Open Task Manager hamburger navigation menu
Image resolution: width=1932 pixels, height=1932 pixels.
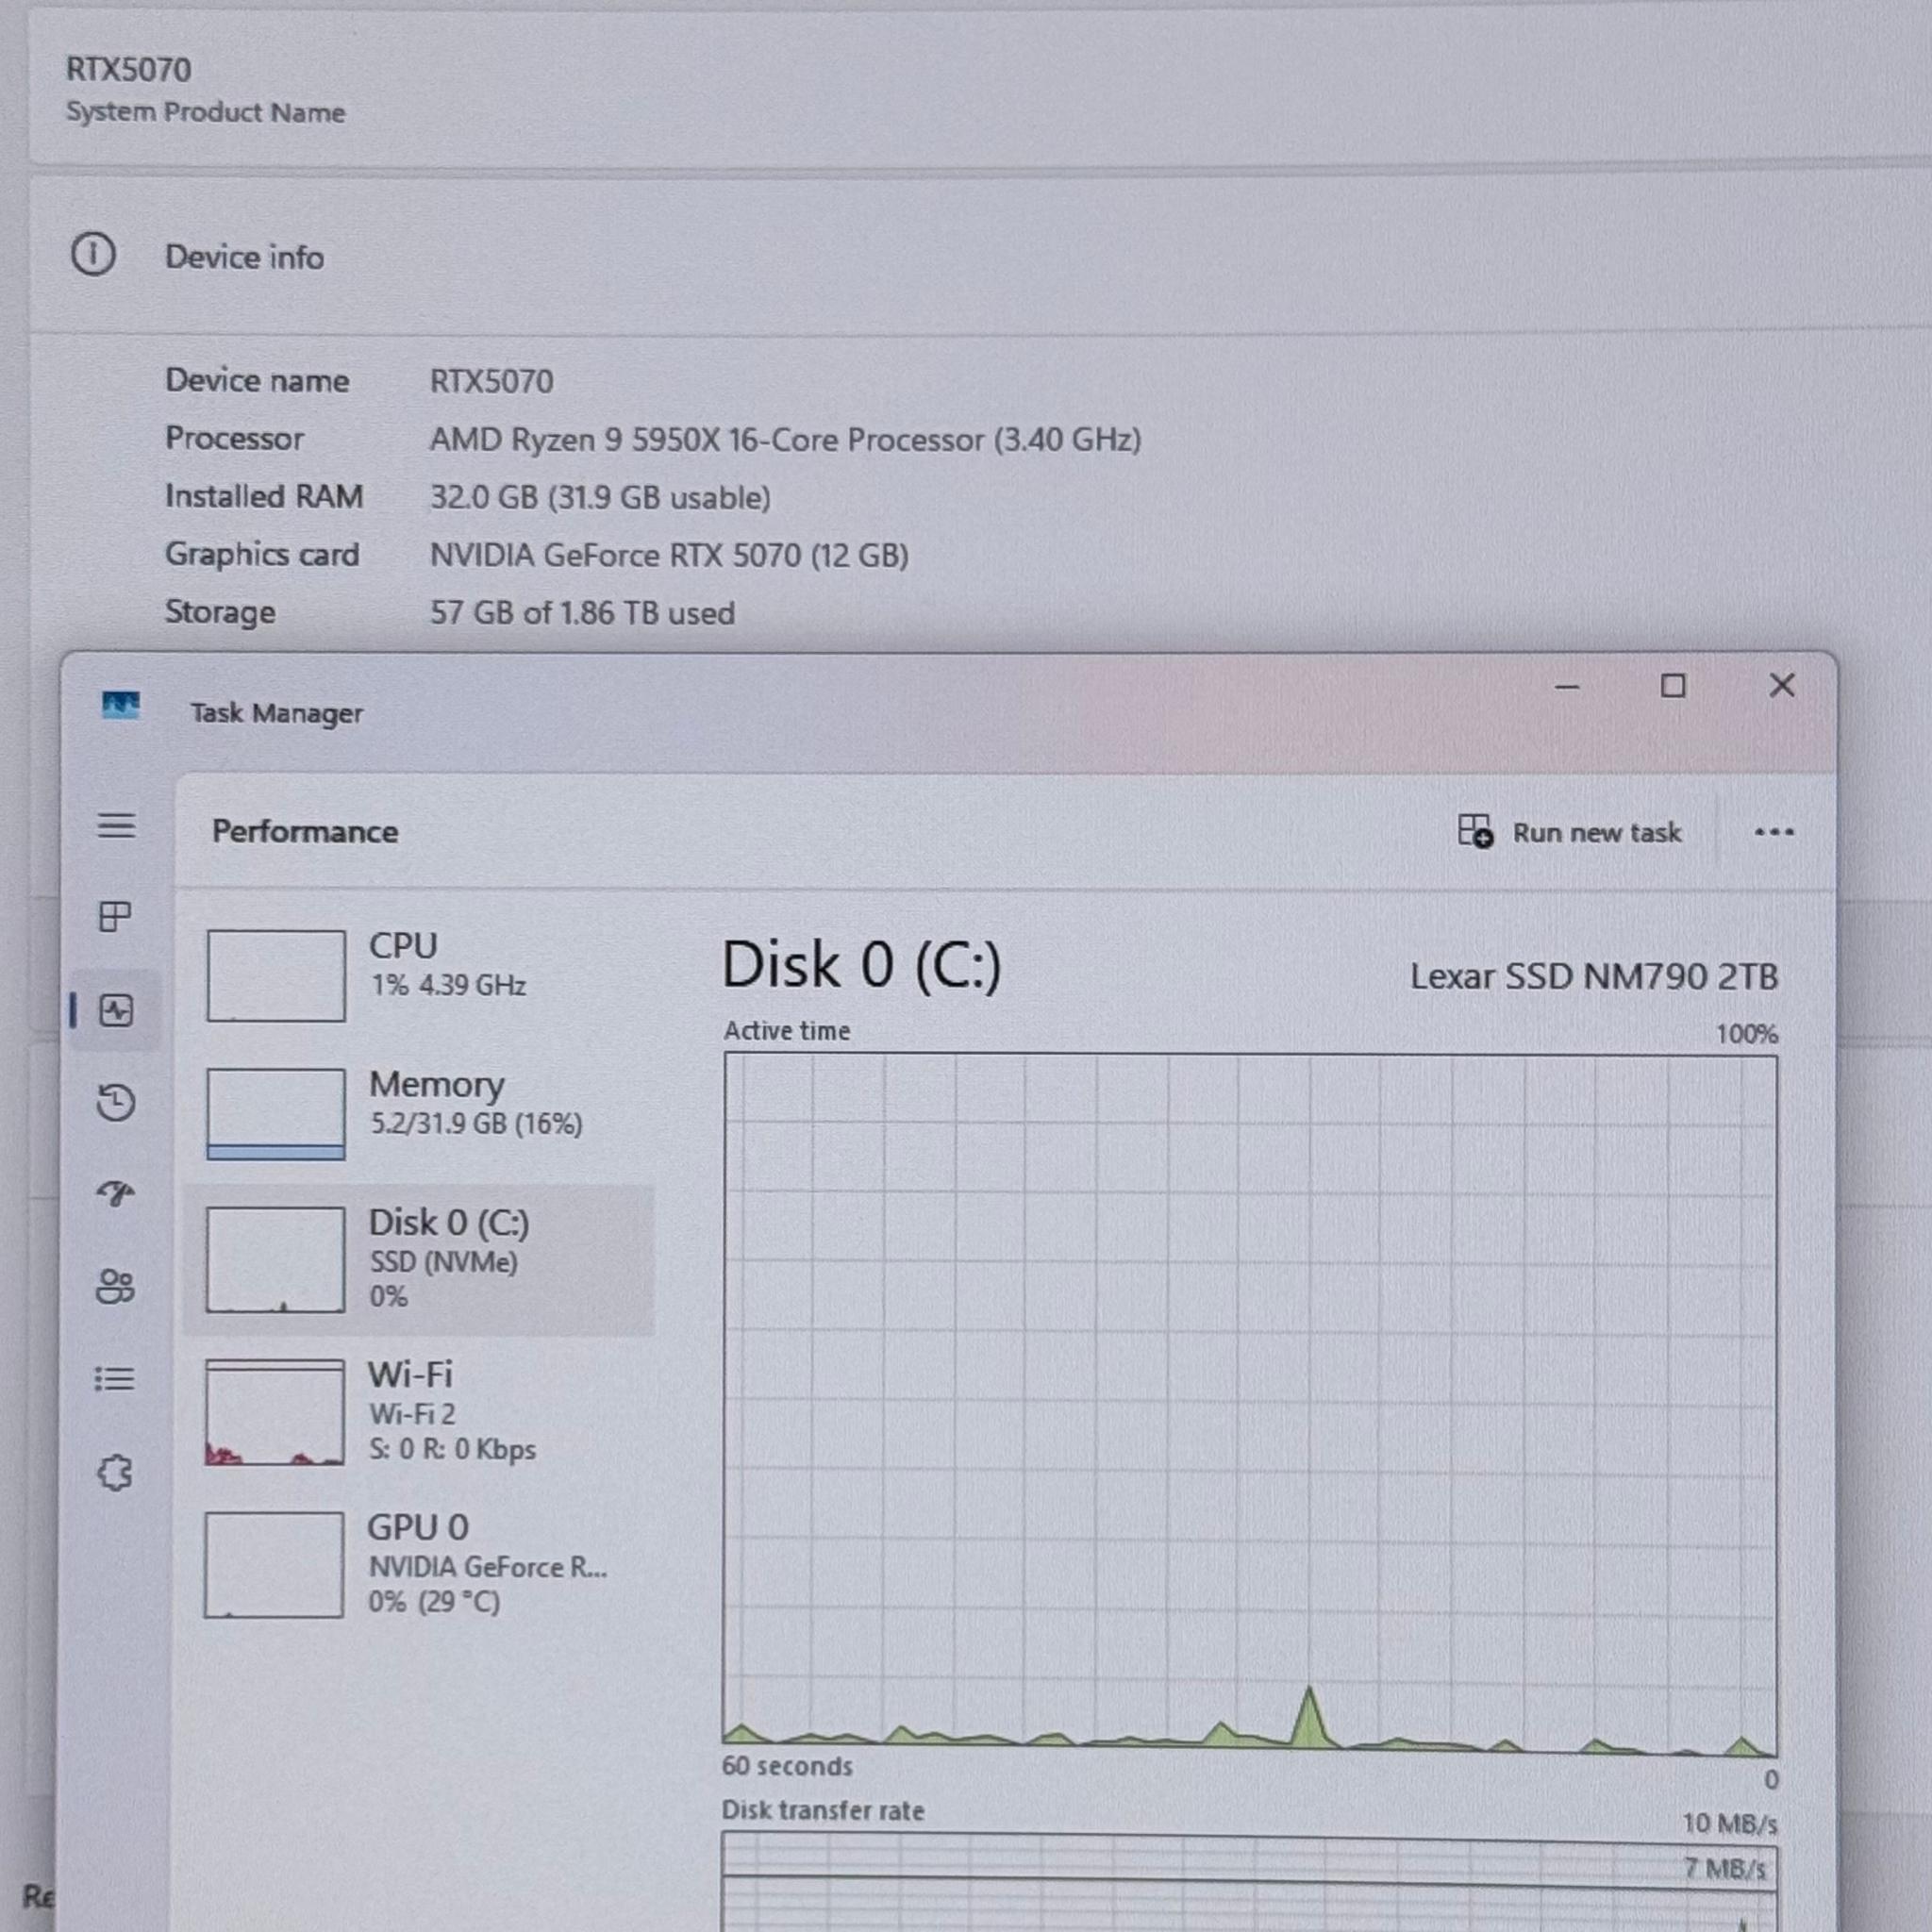[116, 826]
